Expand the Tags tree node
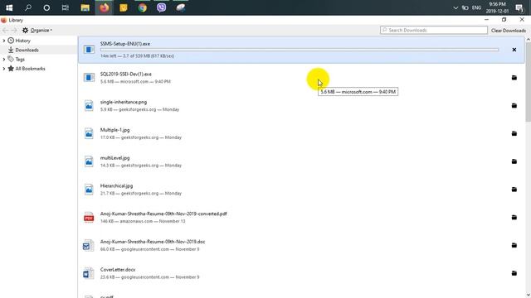Viewport: 531px width, 298px height. pyautogui.click(x=3, y=59)
